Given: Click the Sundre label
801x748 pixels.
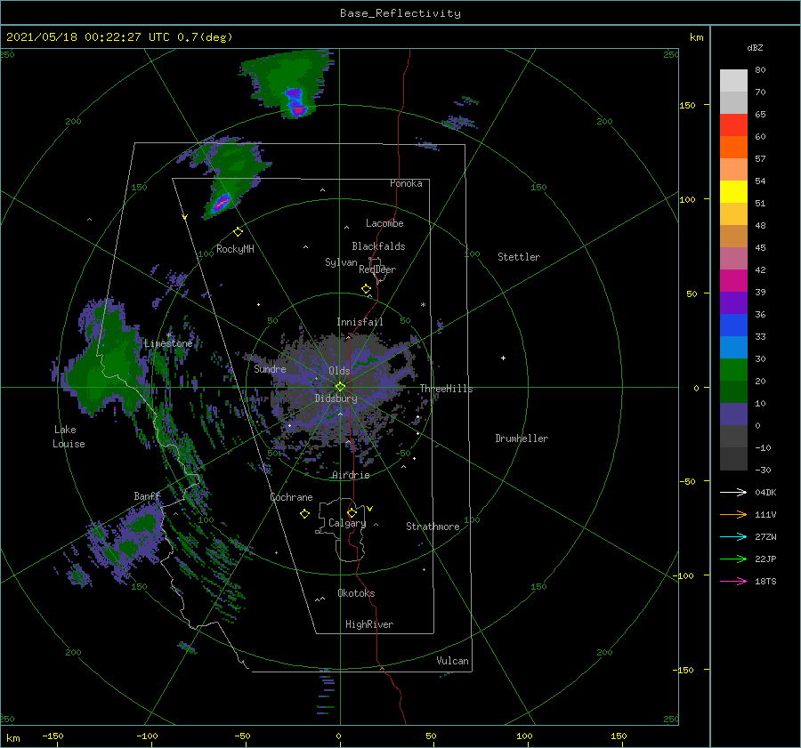Looking at the screenshot, I should (x=270, y=368).
